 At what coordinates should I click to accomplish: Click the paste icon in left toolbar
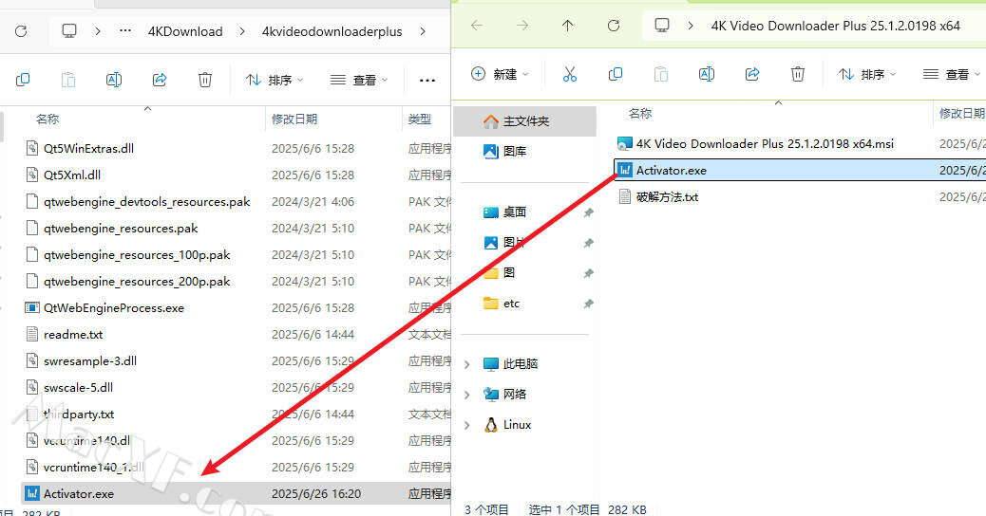67,80
